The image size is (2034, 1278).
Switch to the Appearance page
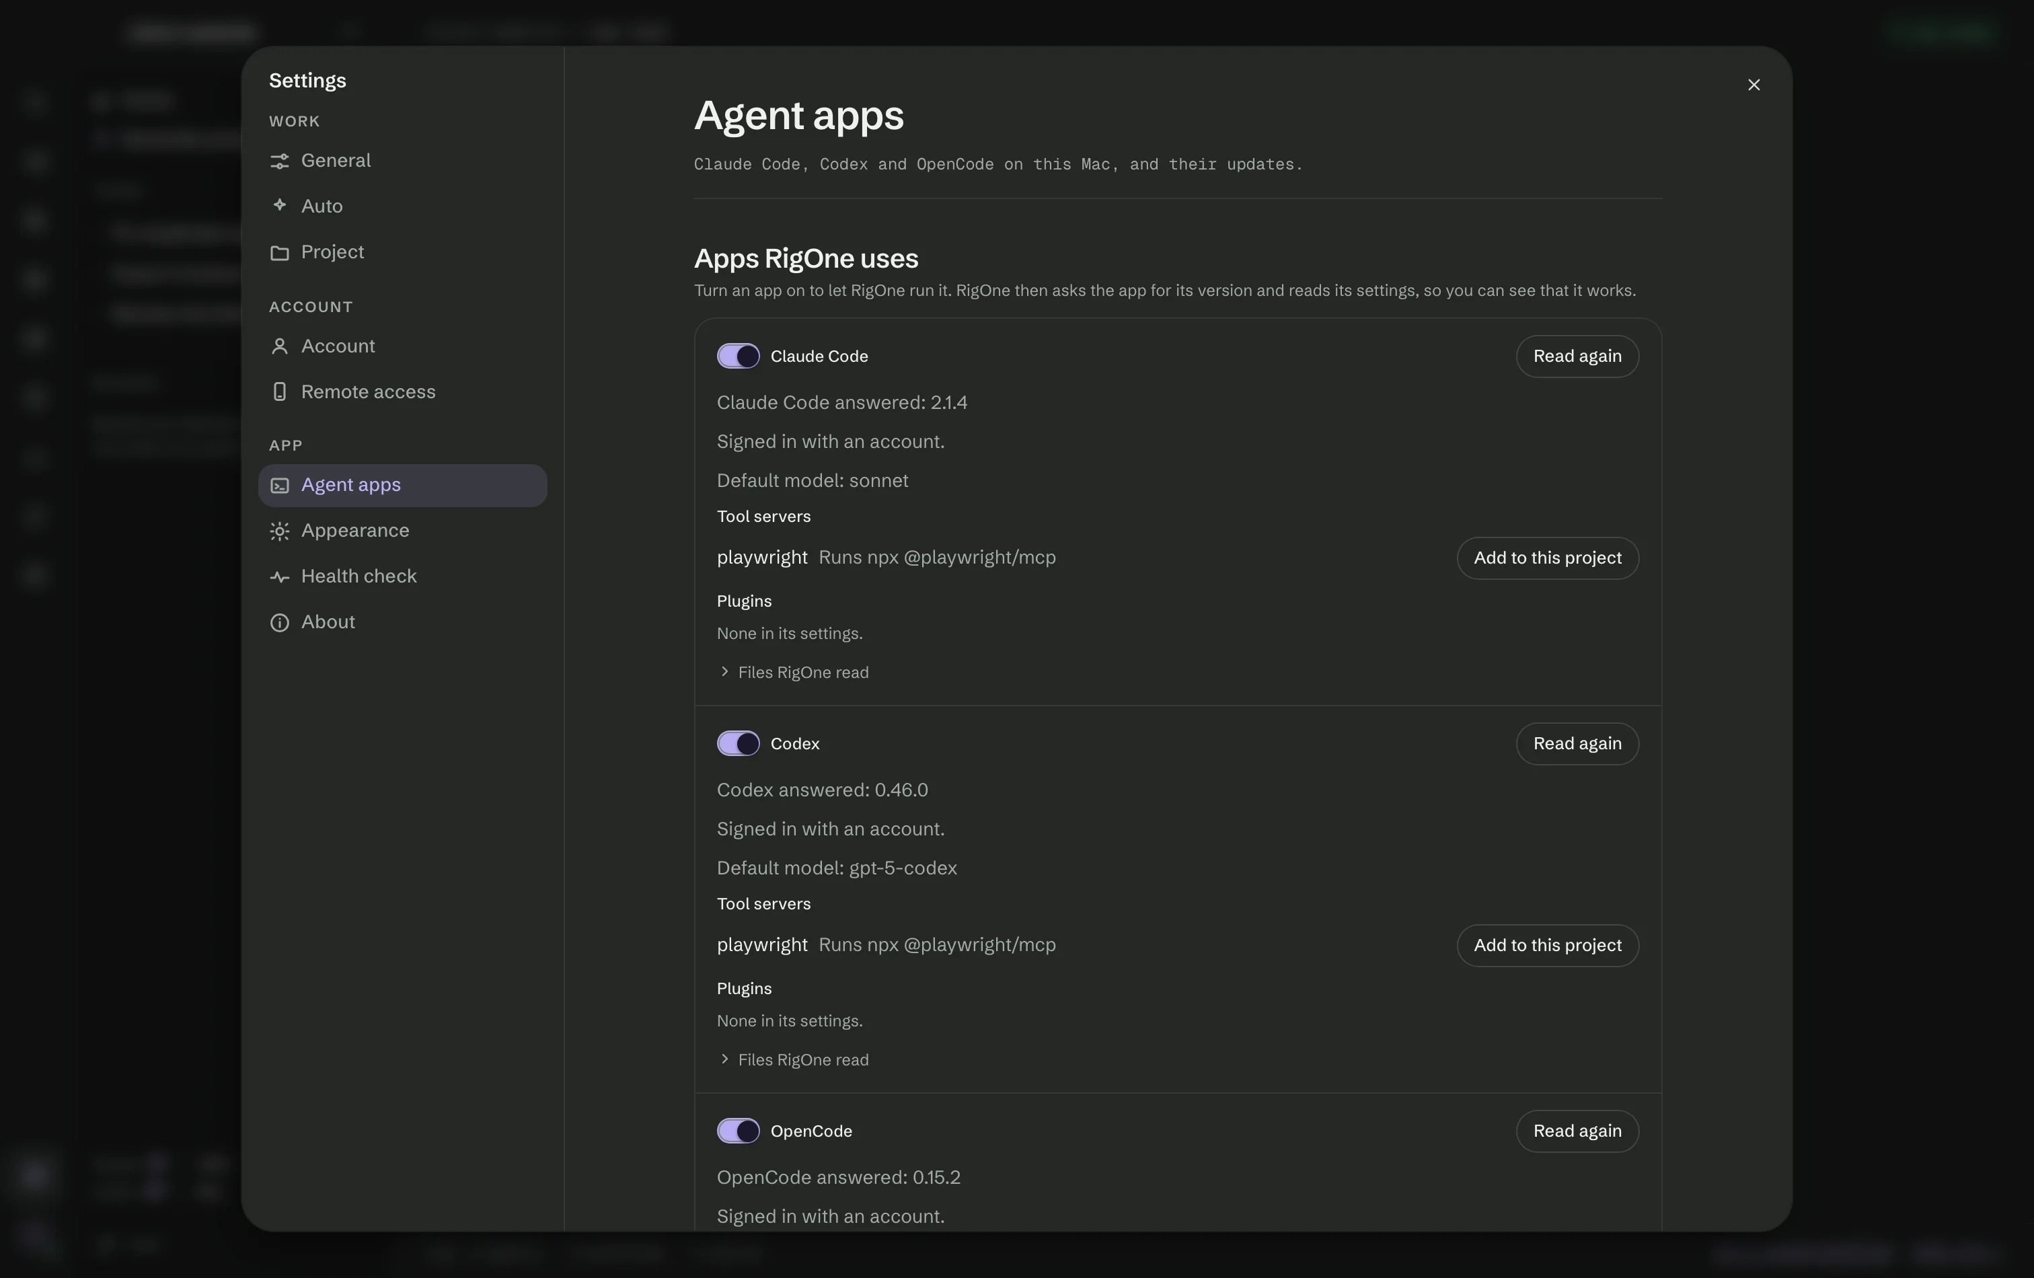(x=402, y=531)
